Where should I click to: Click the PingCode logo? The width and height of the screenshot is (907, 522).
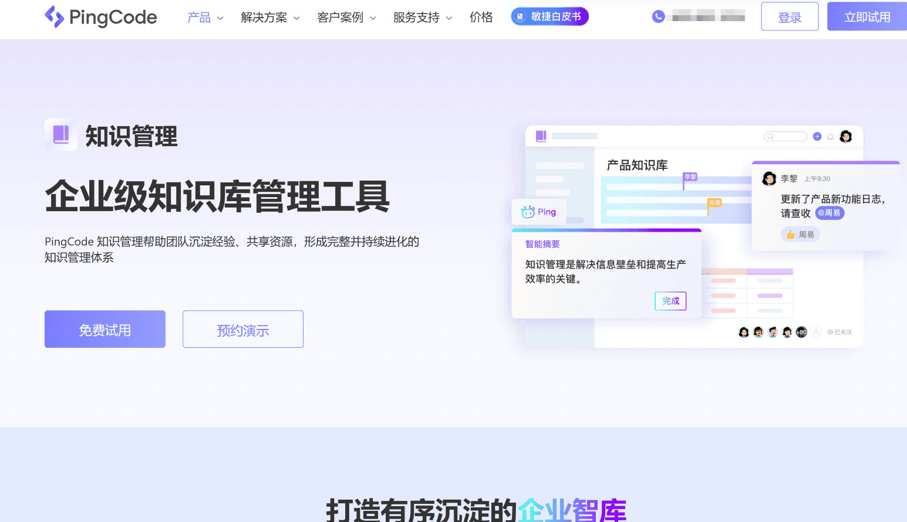tap(101, 17)
